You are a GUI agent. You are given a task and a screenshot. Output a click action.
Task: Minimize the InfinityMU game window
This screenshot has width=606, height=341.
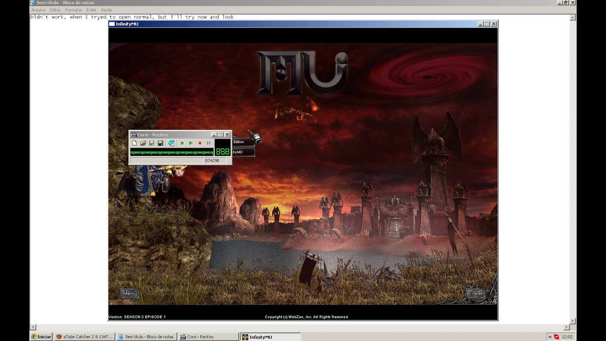tap(481, 24)
